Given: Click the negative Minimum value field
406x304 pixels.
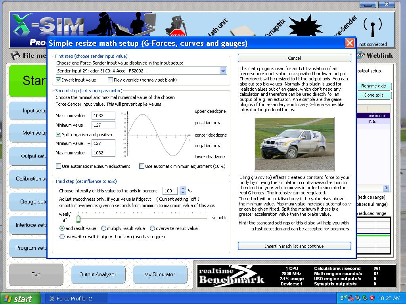Looking at the screenshot, I should pyautogui.click(x=103, y=143).
